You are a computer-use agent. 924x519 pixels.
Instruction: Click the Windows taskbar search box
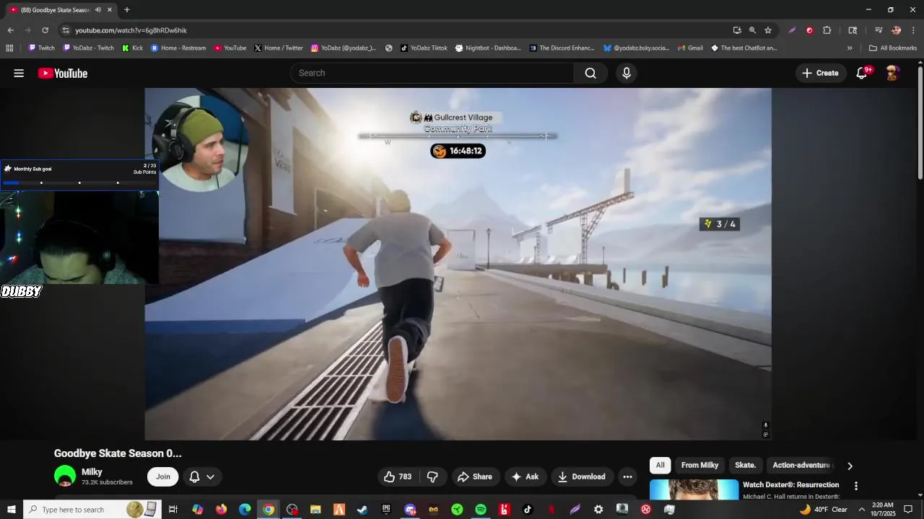(x=92, y=510)
